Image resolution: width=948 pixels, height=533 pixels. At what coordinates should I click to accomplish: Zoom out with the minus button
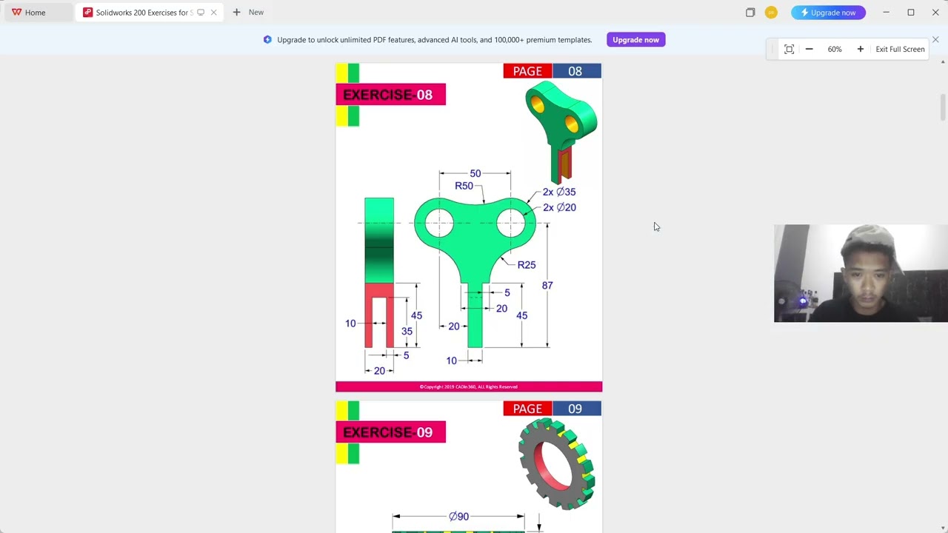pyautogui.click(x=810, y=49)
